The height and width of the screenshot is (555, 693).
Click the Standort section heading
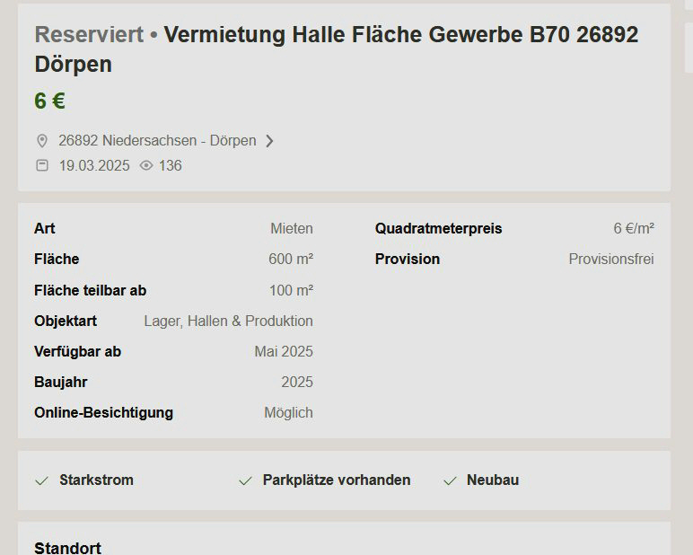tap(67, 549)
